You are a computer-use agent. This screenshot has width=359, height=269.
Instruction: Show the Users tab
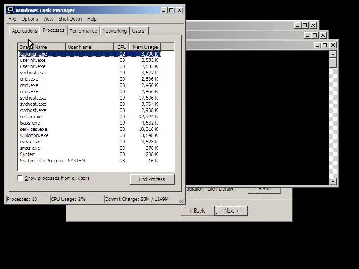[x=138, y=31]
